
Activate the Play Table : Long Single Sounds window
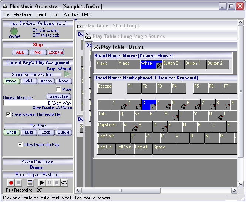coord(161,36)
